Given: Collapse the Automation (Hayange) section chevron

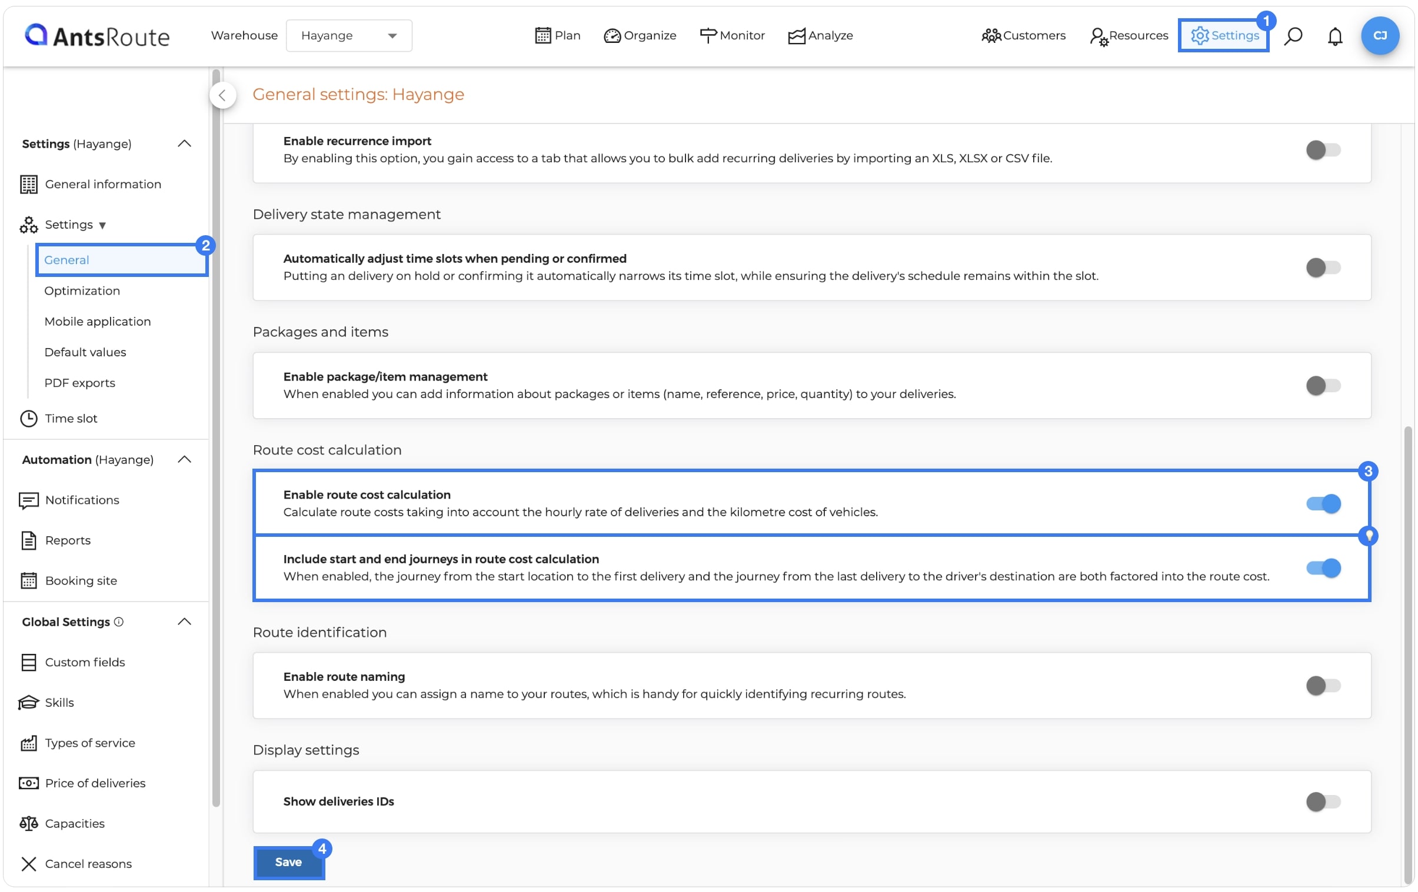Looking at the screenshot, I should [184, 460].
